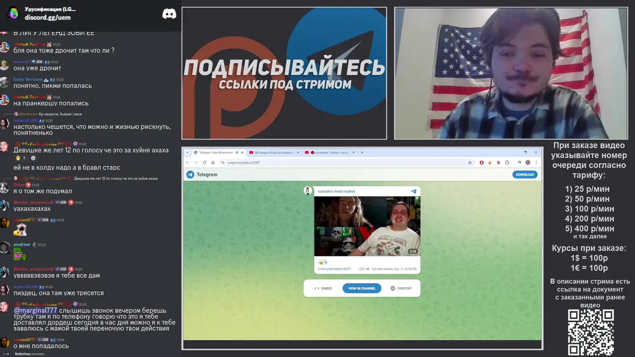The width and height of the screenshot is (635, 357).
Task: Click VIEW IN CHANNEL button
Action: (362, 288)
